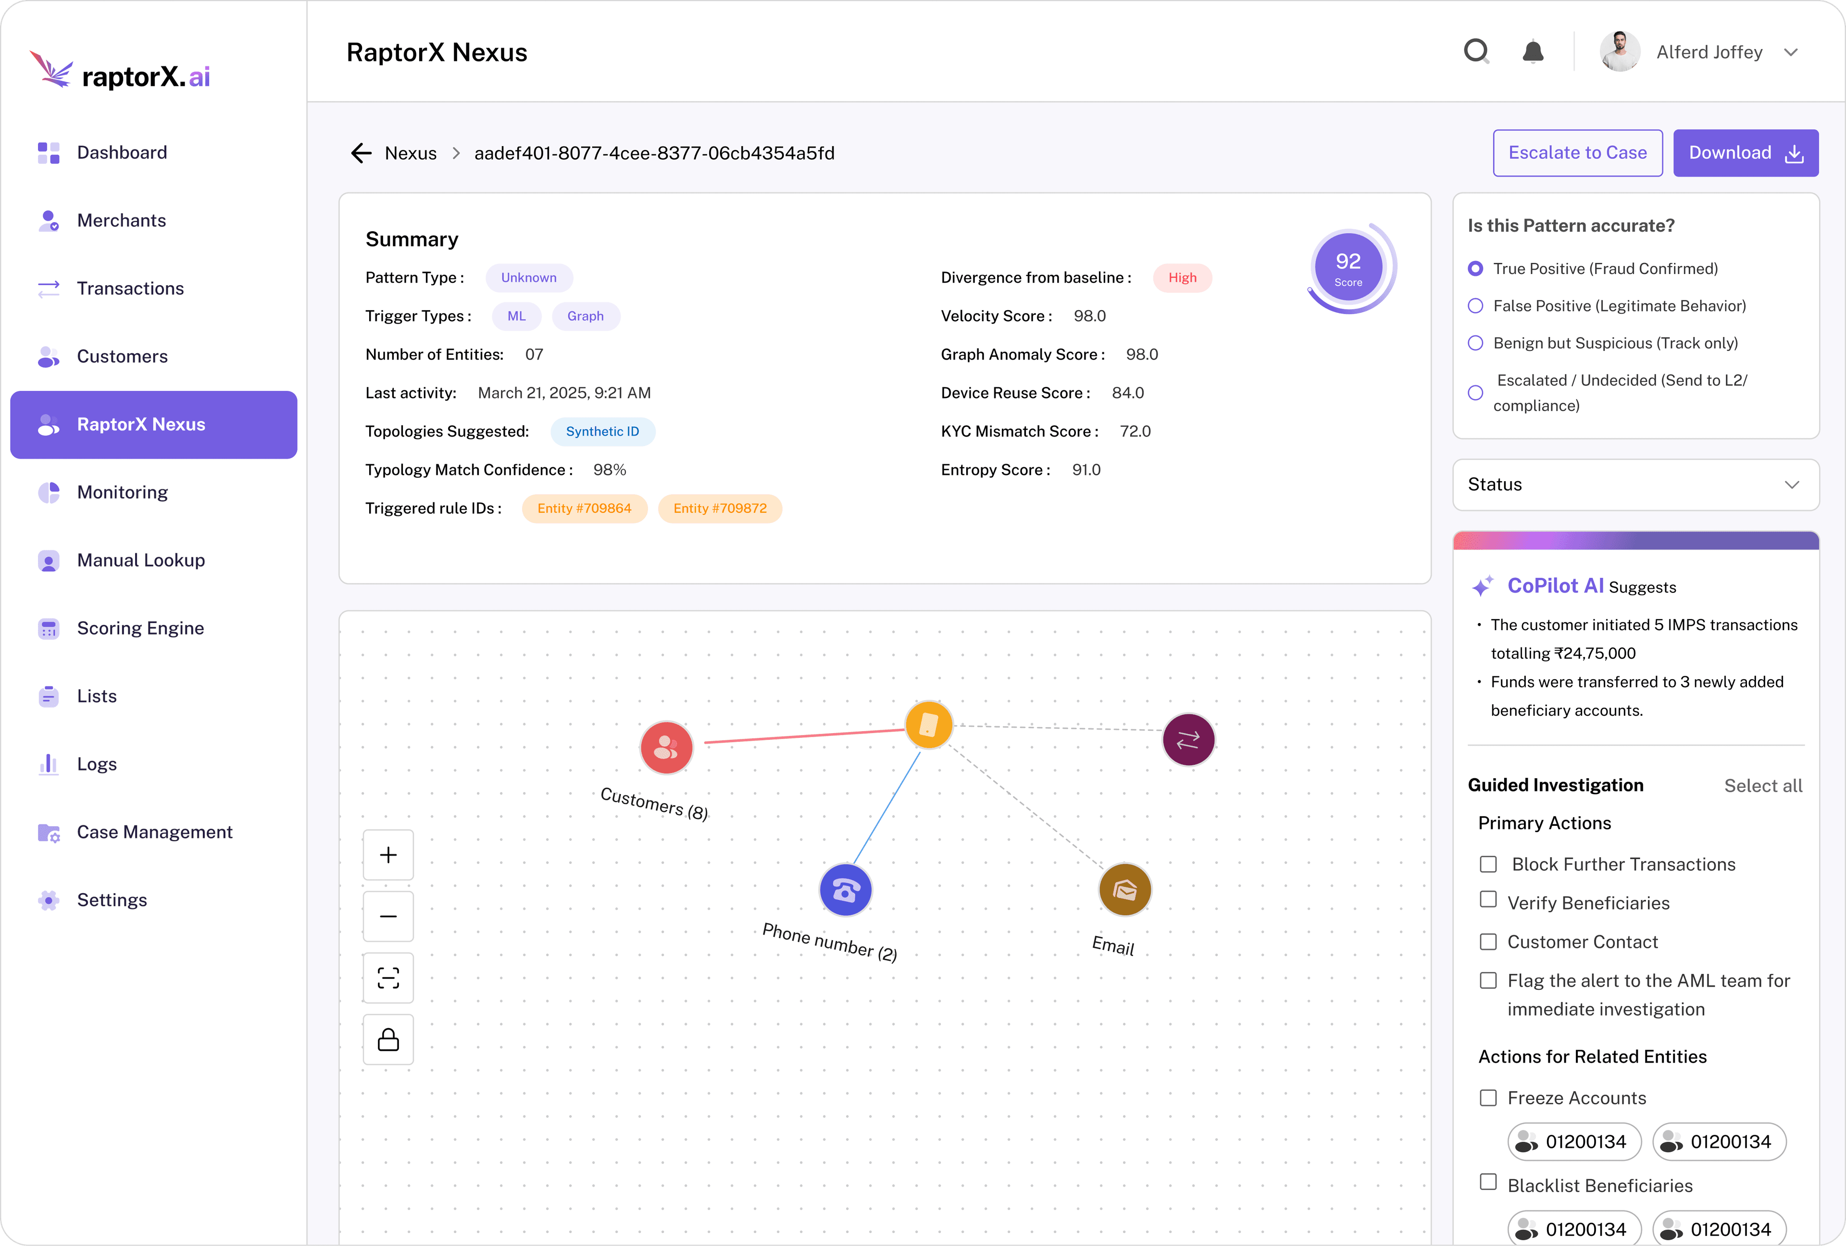Lock the graph view with the padlock icon
This screenshot has height=1246, width=1846.
(388, 1039)
